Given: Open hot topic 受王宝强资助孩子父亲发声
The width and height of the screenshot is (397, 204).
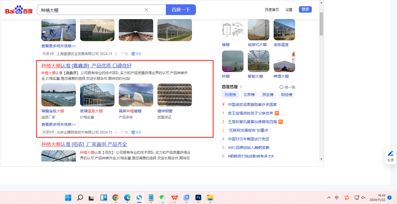Looking at the screenshot, I should pyautogui.click(x=251, y=113).
